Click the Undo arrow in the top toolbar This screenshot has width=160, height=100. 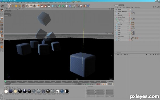[x=3, y=6]
